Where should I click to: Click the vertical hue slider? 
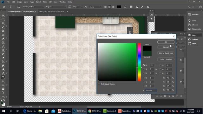[139, 62]
